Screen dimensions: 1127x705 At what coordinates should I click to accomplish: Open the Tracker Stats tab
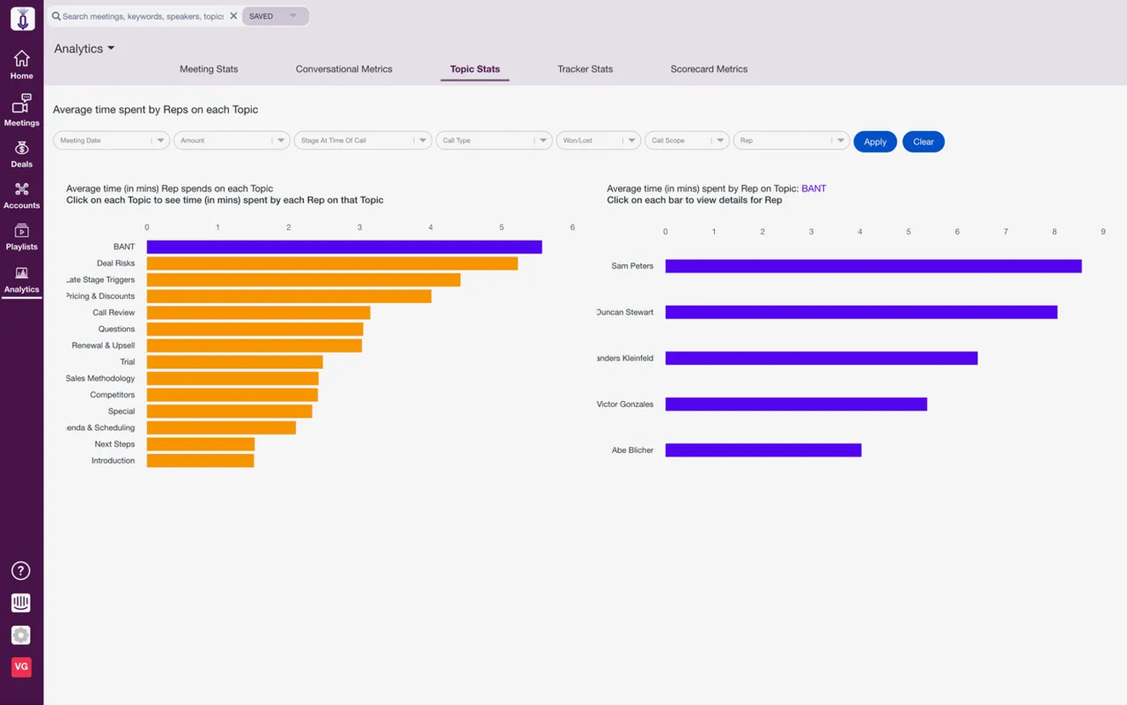click(585, 69)
